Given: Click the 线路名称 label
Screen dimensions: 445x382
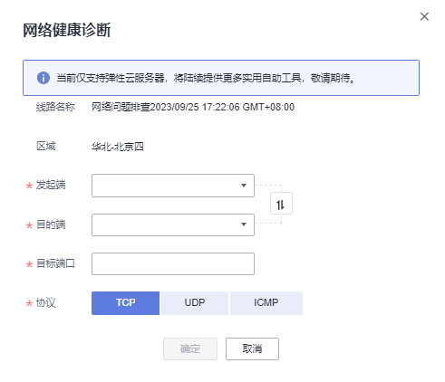Looking at the screenshot, I should click(x=55, y=107).
